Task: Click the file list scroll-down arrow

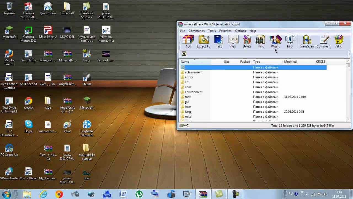Action: point(348,119)
